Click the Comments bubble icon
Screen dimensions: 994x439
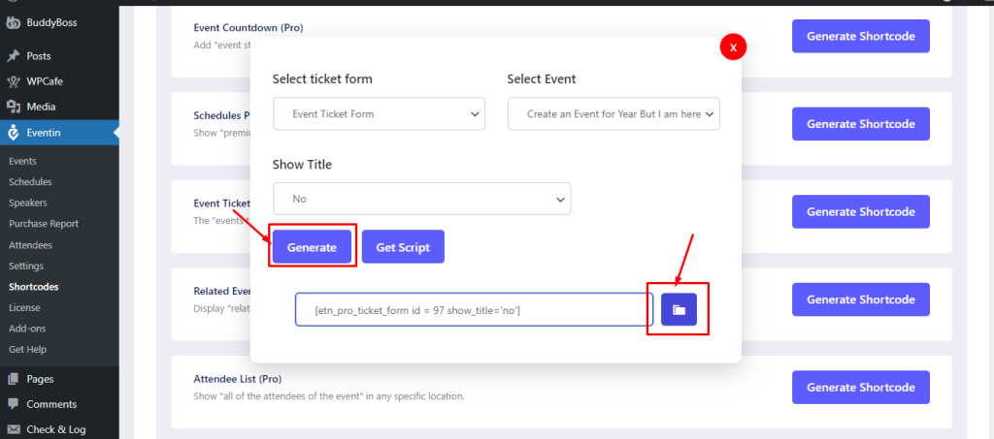click(13, 404)
